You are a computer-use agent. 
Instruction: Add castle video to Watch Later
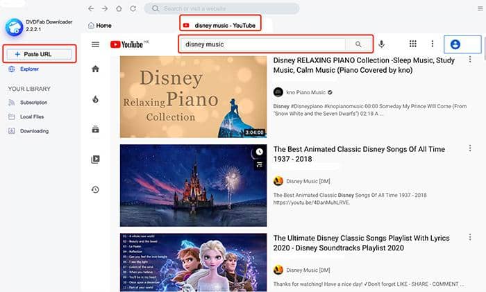click(259, 151)
